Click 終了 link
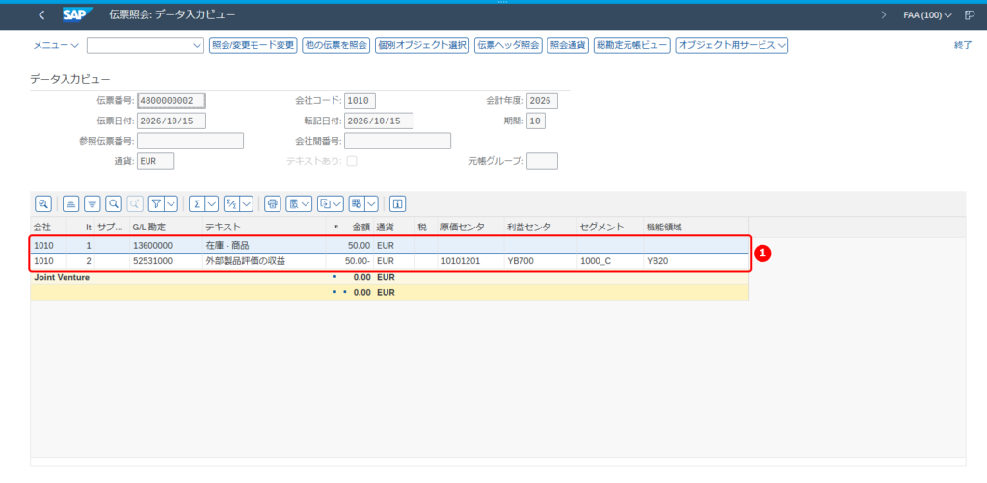Screen dimensions: 987x483 [x=963, y=45]
